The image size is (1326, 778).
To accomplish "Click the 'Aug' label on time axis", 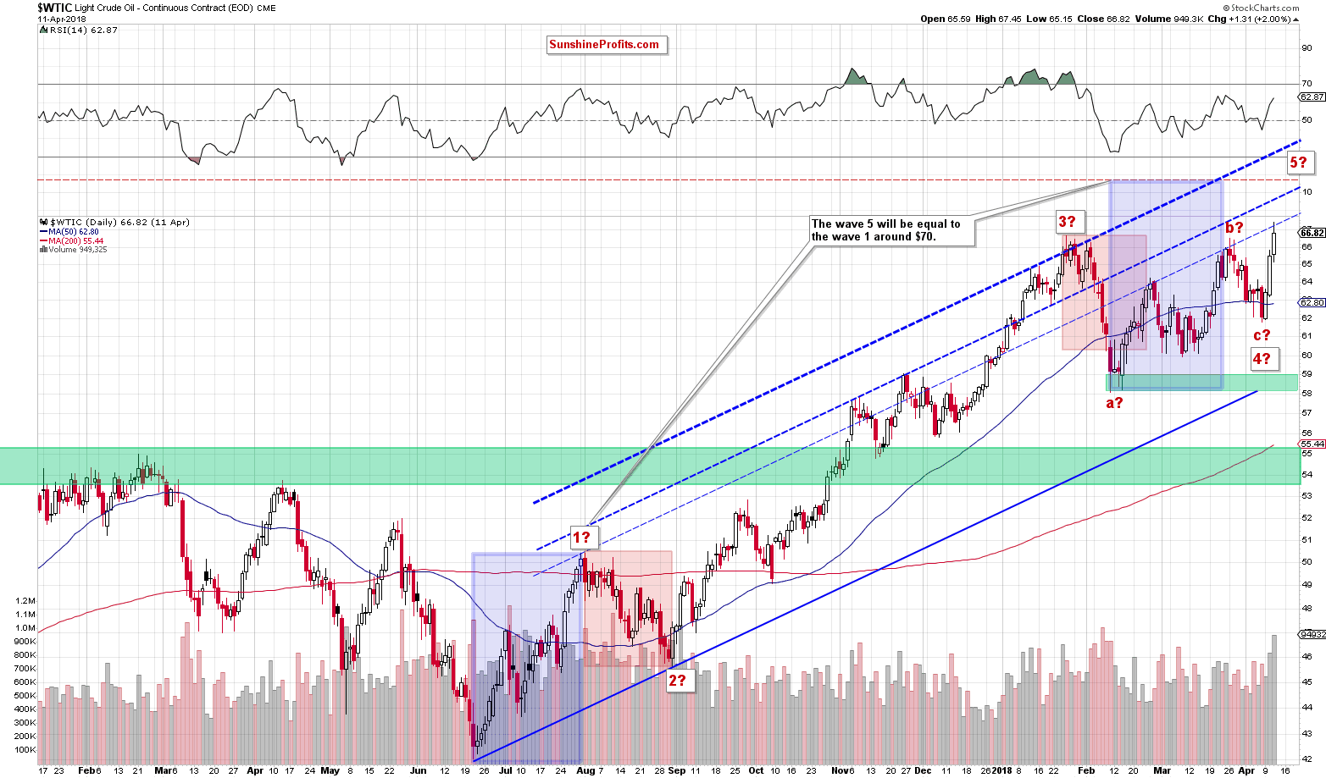I will tap(585, 771).
